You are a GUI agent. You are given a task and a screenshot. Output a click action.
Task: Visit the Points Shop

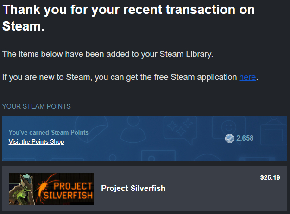tap(36, 142)
